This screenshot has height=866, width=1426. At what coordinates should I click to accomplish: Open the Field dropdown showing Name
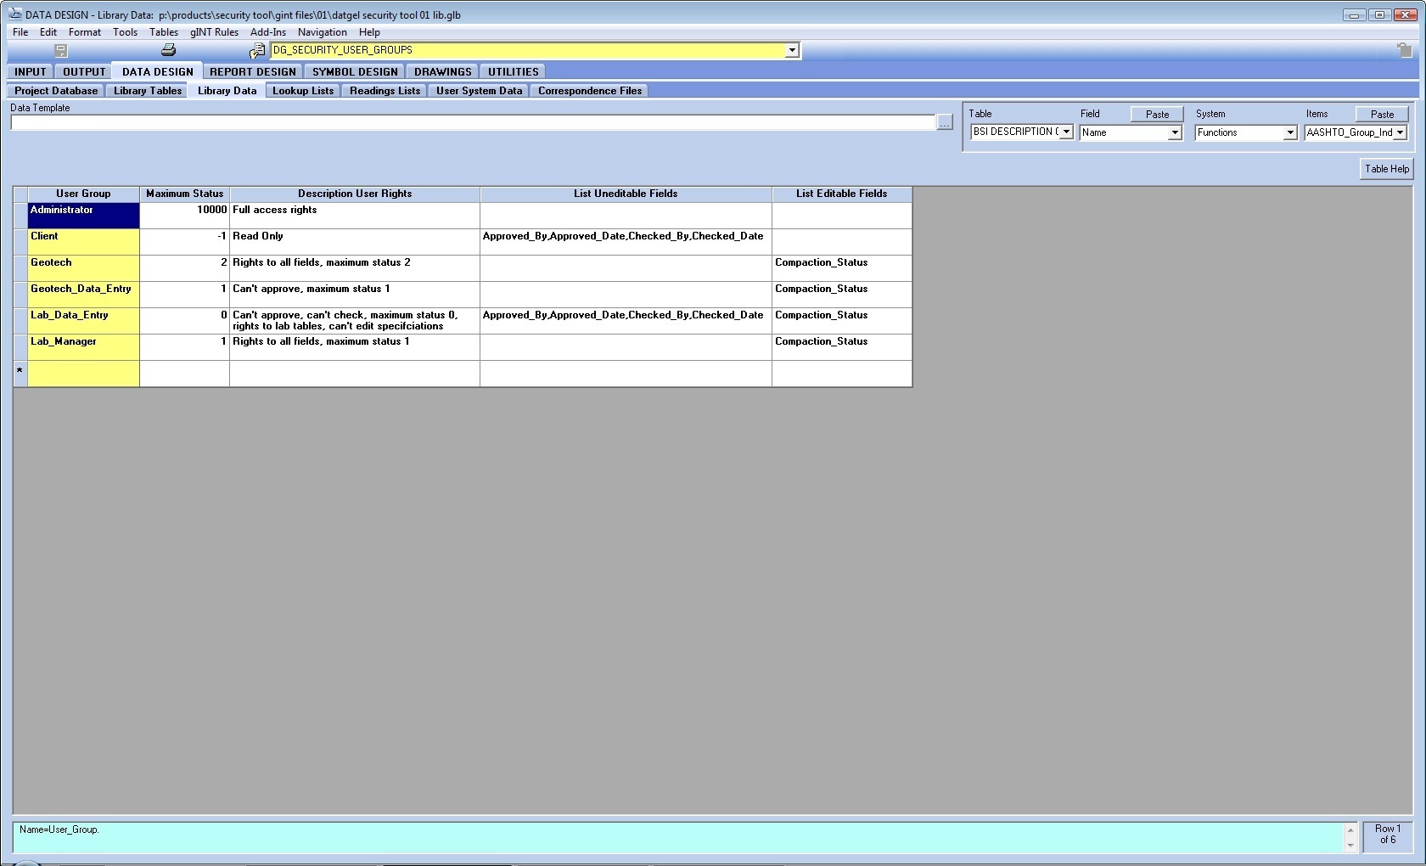click(1175, 132)
